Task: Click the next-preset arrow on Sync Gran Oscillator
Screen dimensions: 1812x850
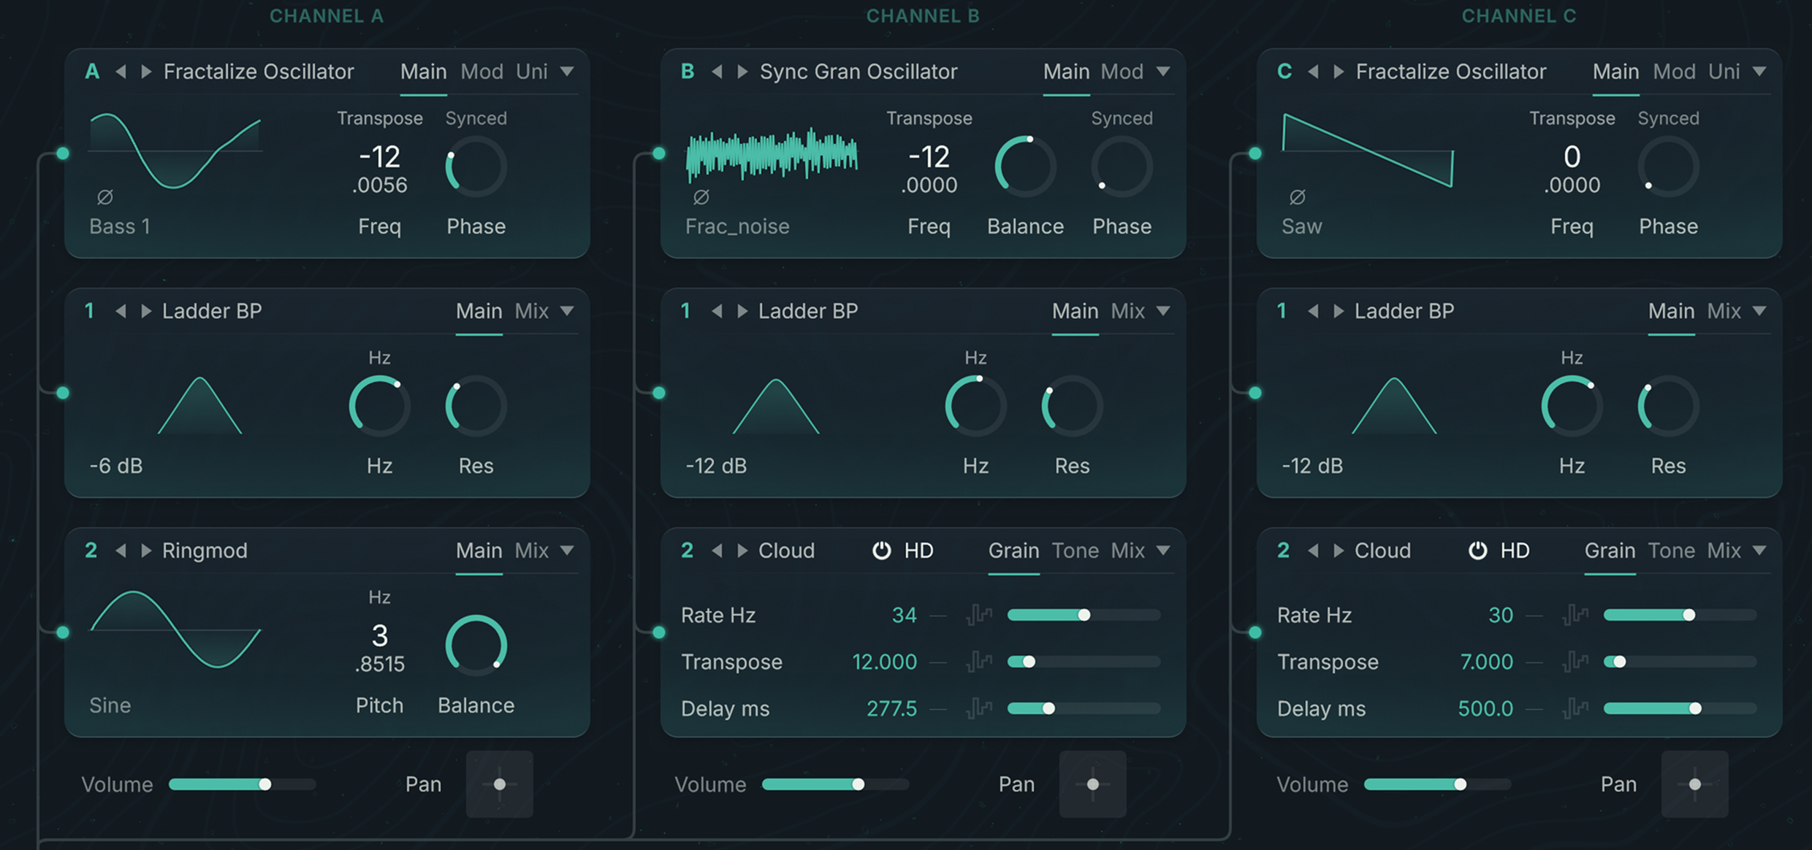Action: (741, 72)
